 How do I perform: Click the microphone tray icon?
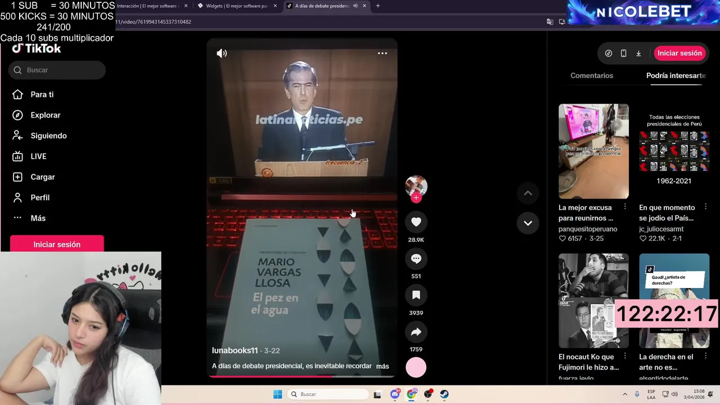(637, 394)
